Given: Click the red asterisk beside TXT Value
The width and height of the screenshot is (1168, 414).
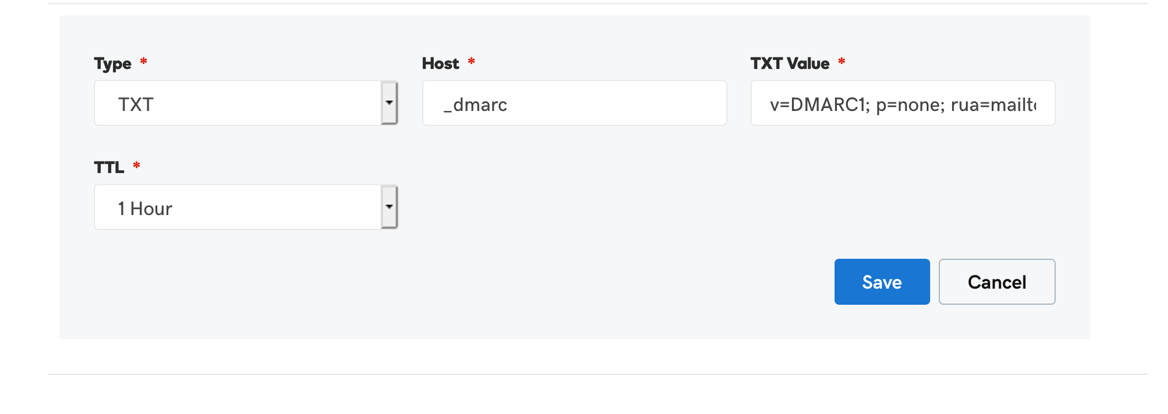Looking at the screenshot, I should 841,61.
